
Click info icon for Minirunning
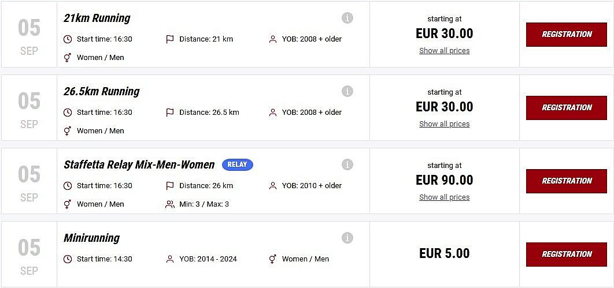[347, 238]
